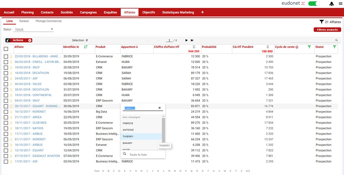
Task: Open the Sociétés tab
Action: (67, 12)
